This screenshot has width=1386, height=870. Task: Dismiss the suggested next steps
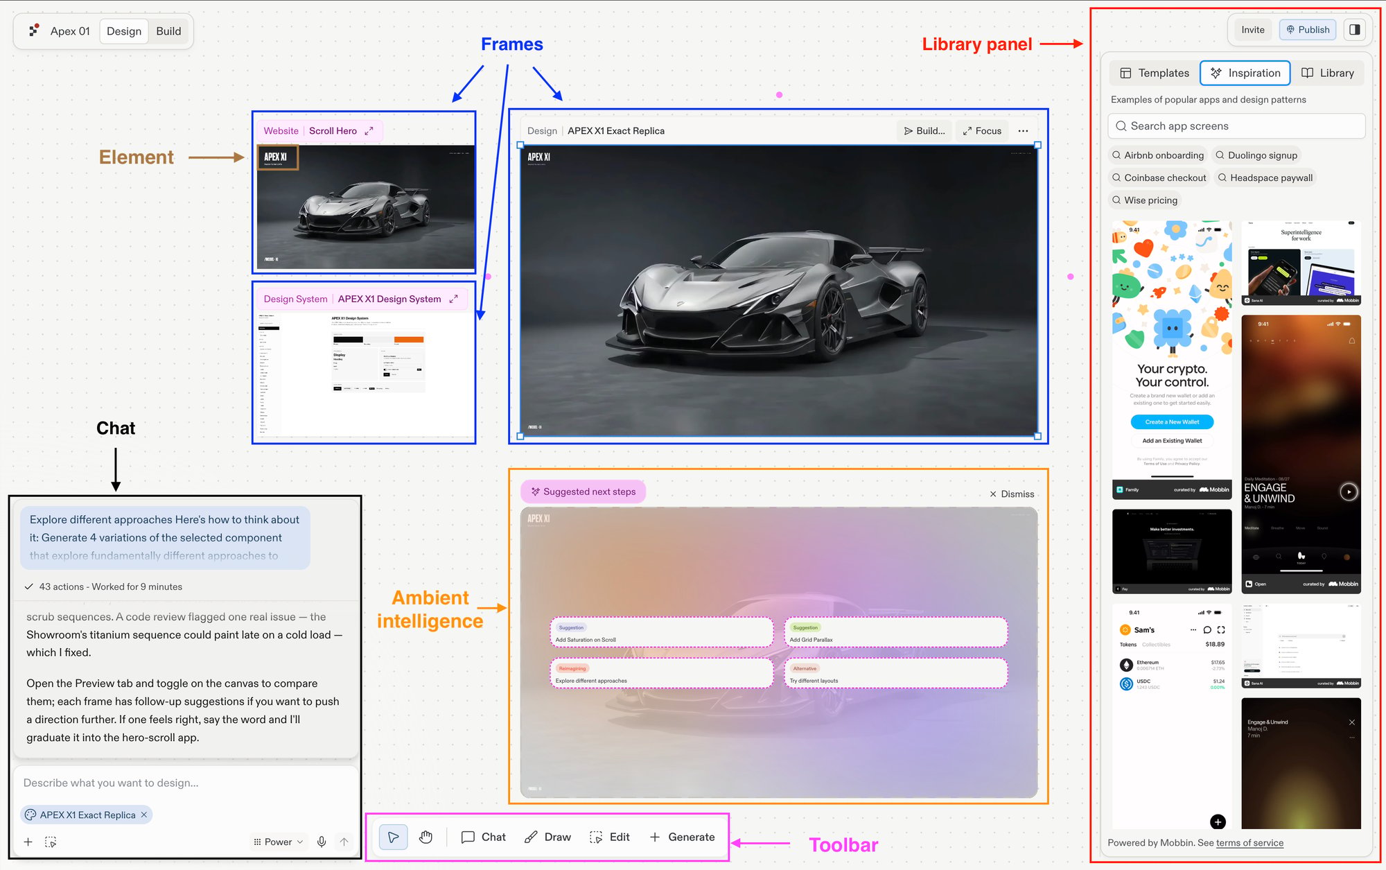point(1012,494)
